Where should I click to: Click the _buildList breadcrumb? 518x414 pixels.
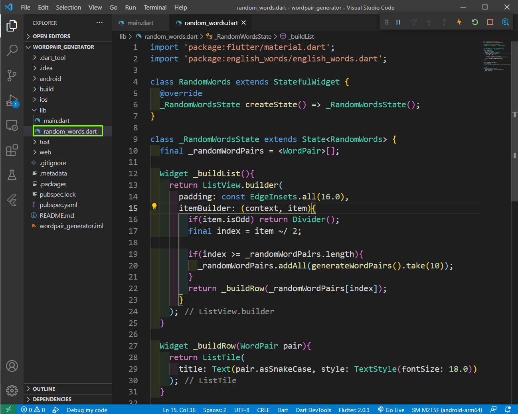[297, 36]
